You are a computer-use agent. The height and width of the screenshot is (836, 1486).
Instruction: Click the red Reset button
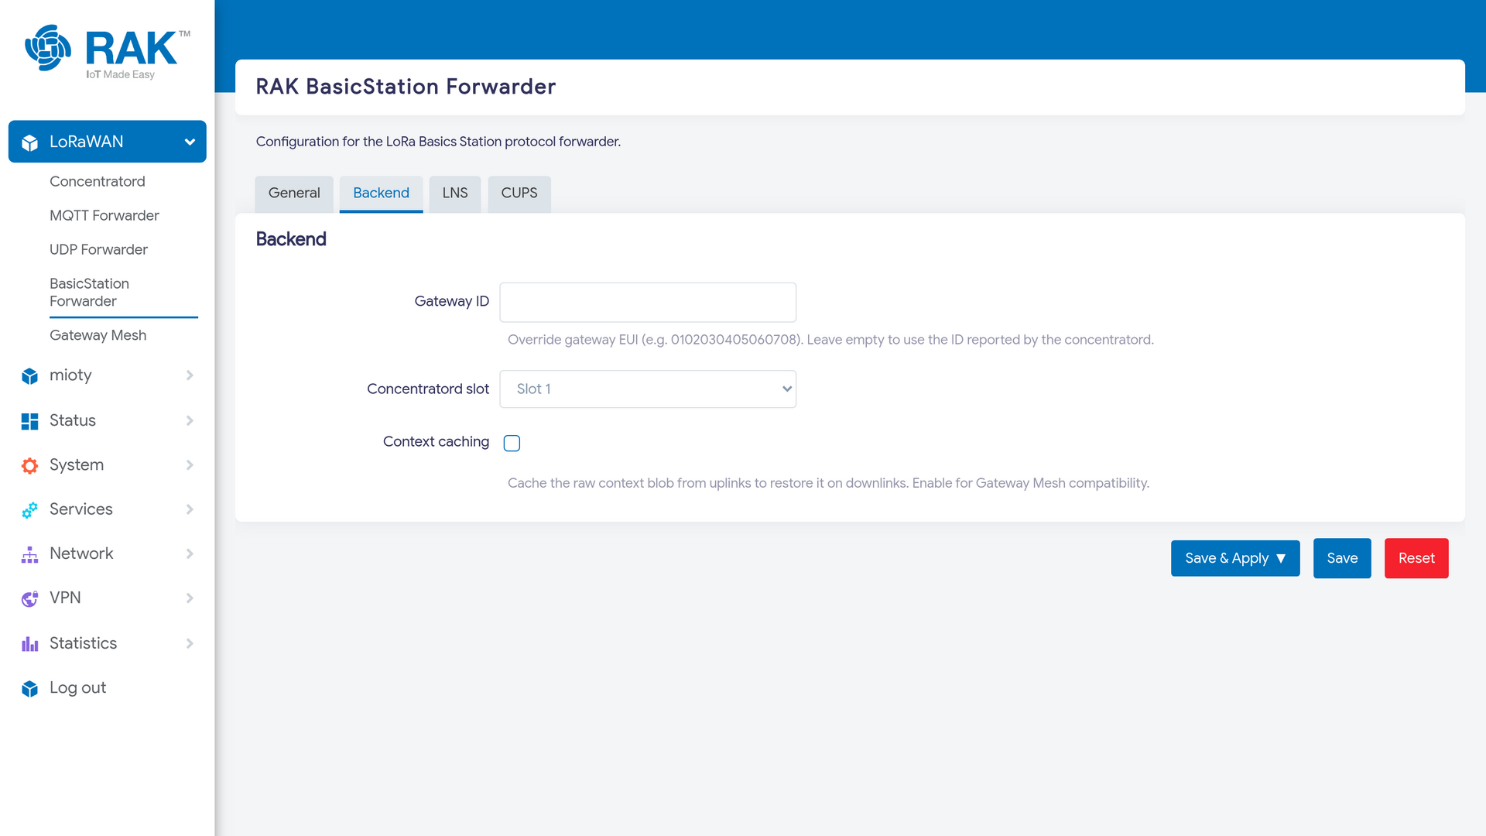tap(1416, 558)
